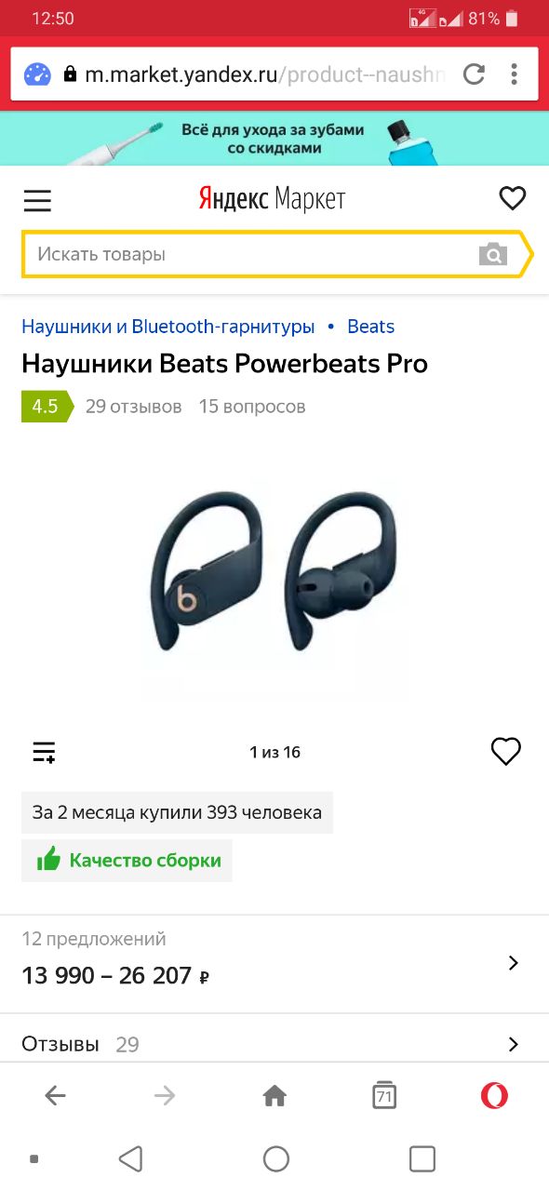Viewport: 549px width, 1191px height.
Task: Click the Качество сборки badge
Action: tap(127, 861)
